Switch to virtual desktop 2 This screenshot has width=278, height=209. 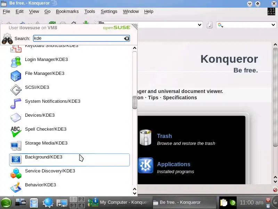click(x=81, y=199)
